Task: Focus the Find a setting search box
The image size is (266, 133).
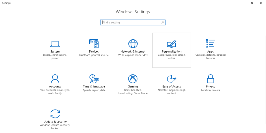Action: [x=133, y=22]
